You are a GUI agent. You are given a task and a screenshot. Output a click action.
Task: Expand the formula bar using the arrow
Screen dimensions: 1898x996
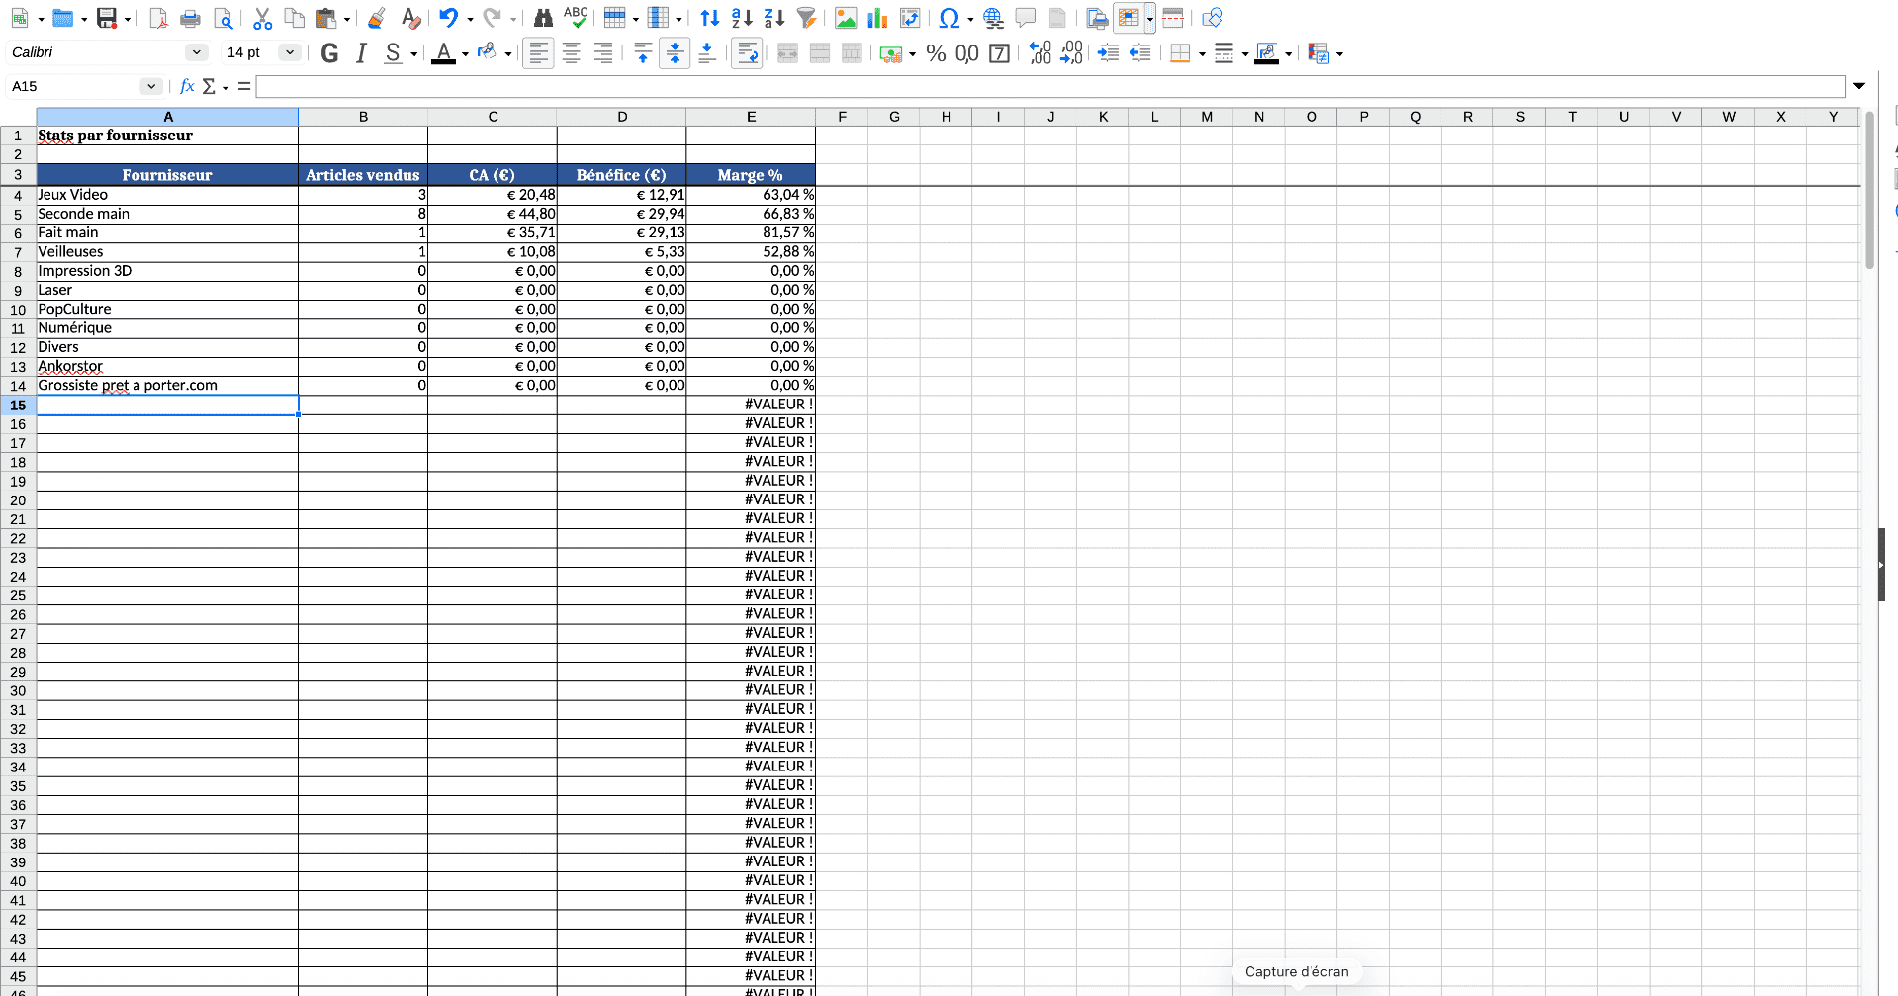(x=1859, y=86)
